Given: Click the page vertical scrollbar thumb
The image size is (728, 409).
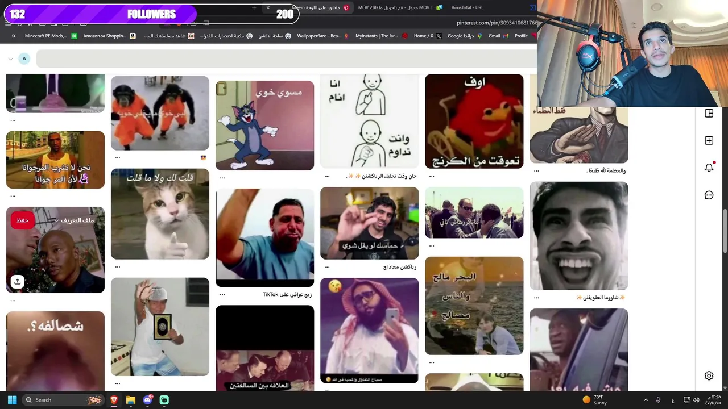Looking at the screenshot, I should click(x=725, y=232).
